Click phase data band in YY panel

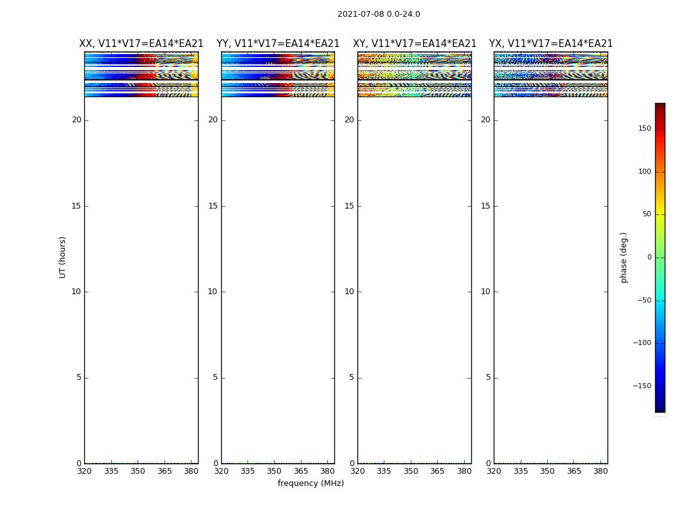click(278, 75)
